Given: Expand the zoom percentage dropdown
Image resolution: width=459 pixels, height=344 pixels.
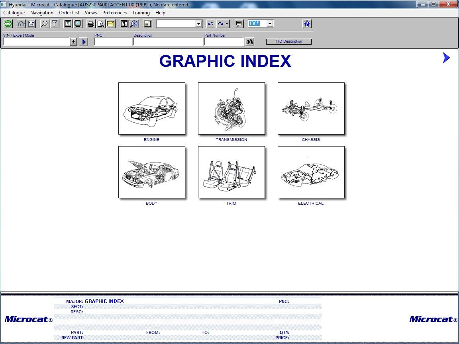Looking at the screenshot, I should [x=270, y=24].
